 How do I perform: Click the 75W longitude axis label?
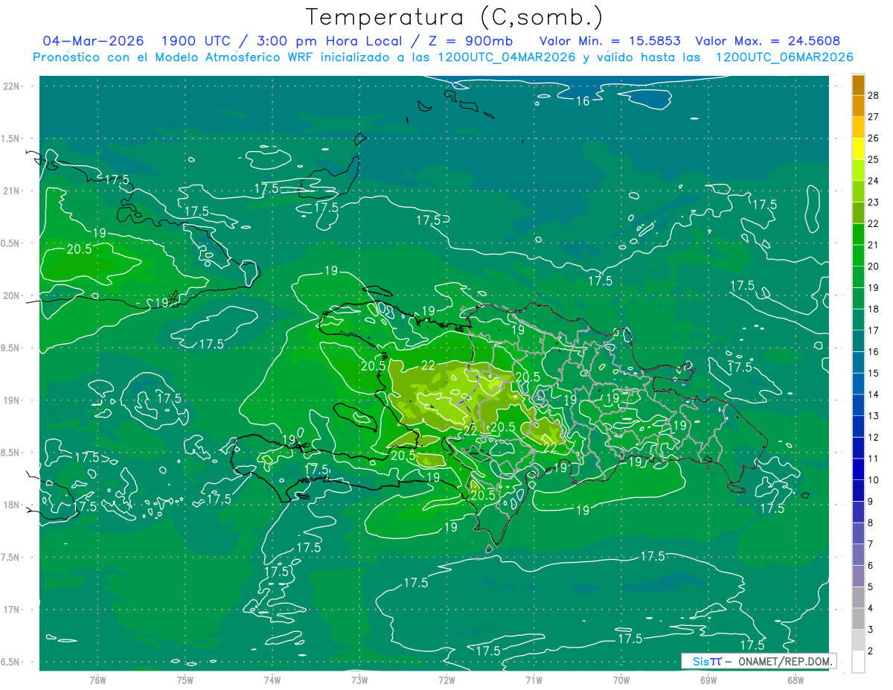click(185, 680)
